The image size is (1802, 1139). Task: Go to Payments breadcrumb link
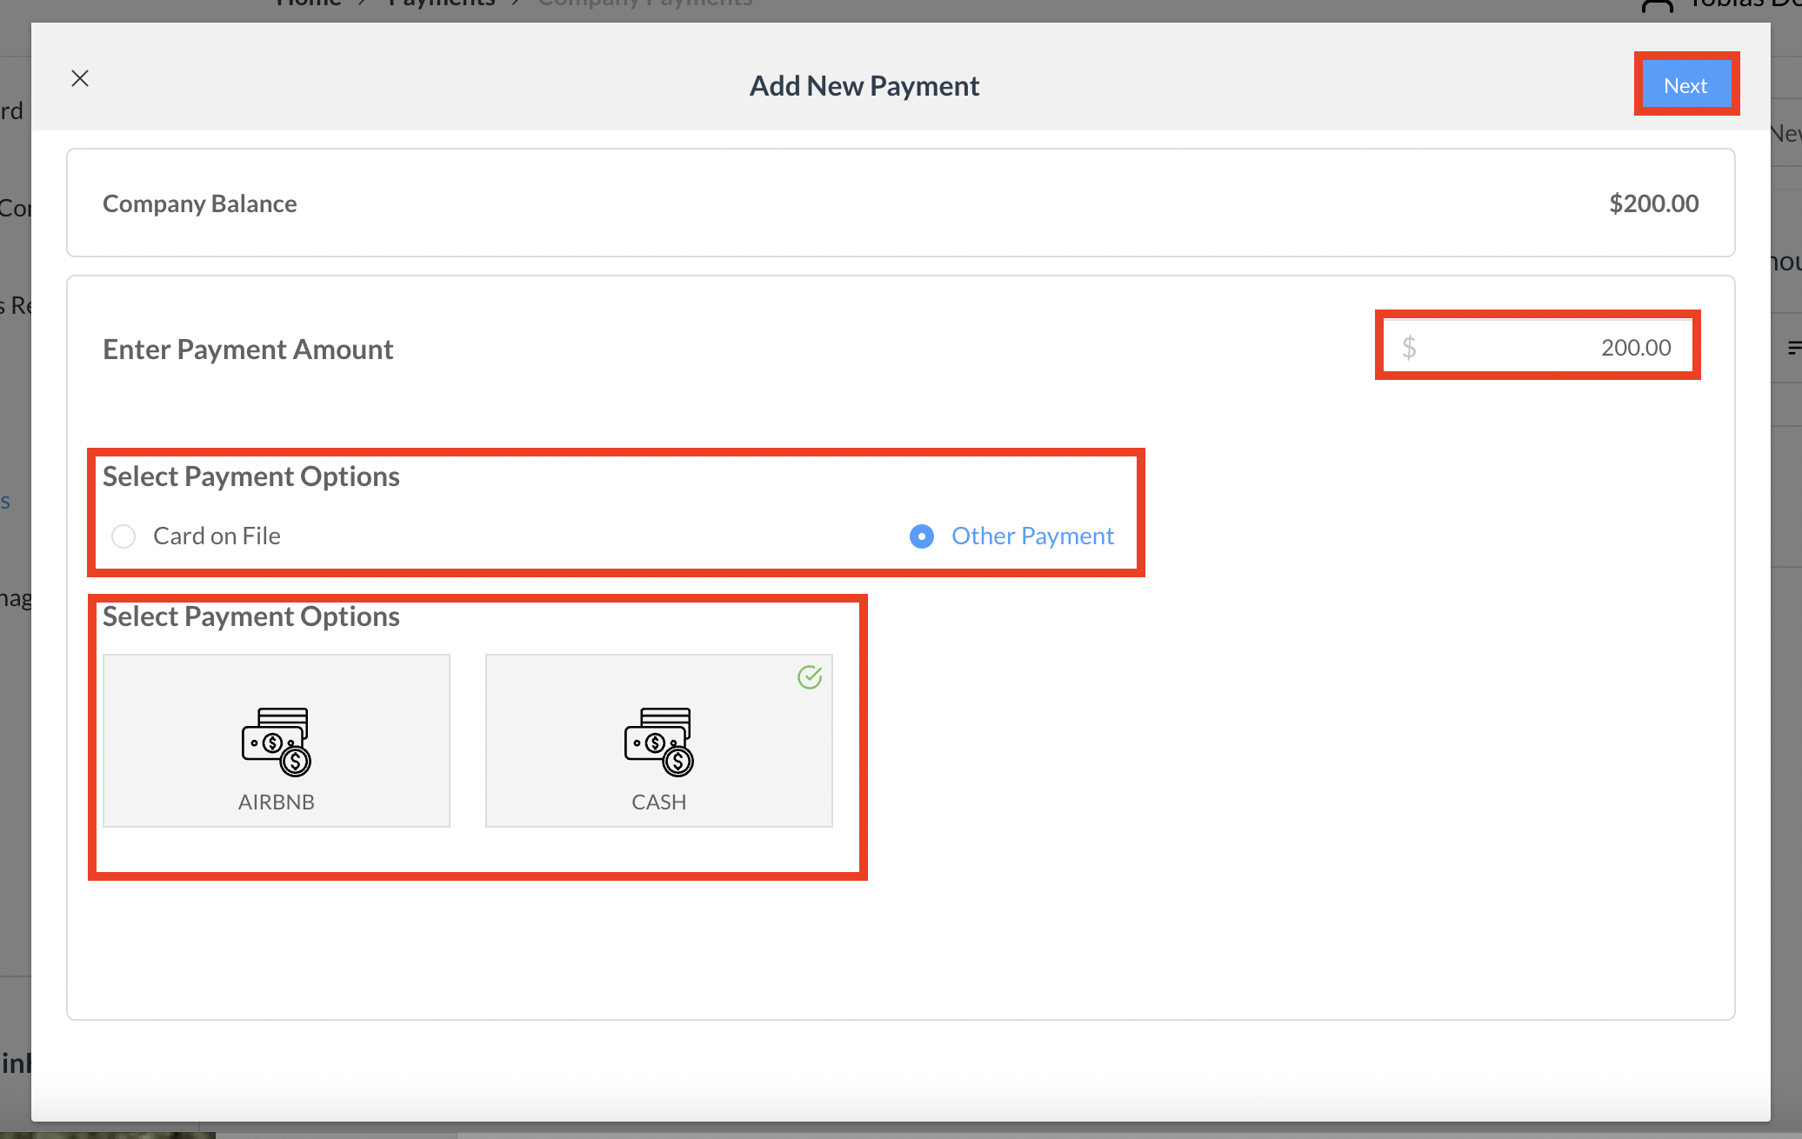click(x=442, y=3)
